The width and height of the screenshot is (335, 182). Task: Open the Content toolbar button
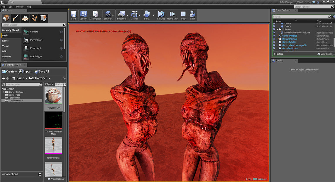point(83,15)
